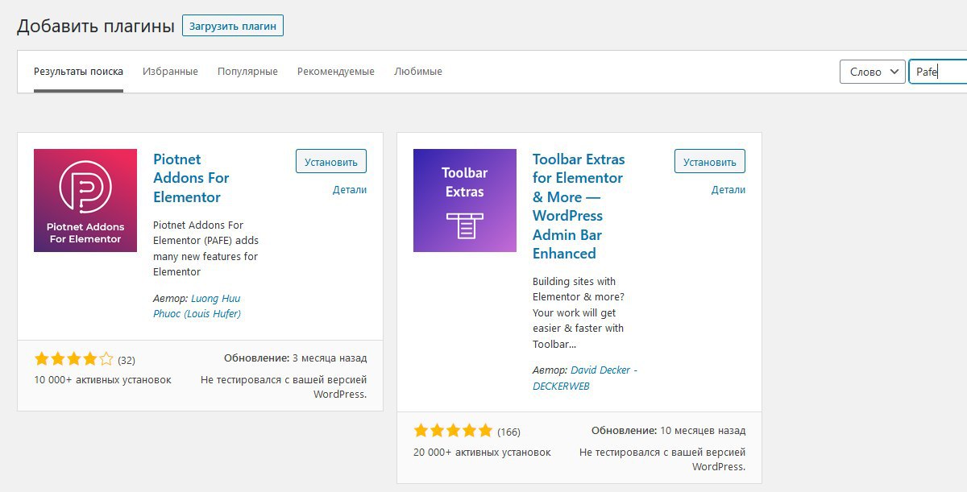Open the Результаты поиска tab
The height and width of the screenshot is (492, 967).
[x=78, y=72]
